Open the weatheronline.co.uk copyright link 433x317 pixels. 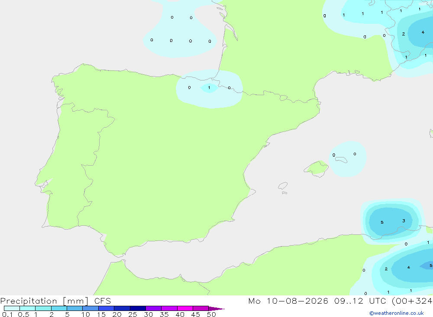click(x=397, y=313)
